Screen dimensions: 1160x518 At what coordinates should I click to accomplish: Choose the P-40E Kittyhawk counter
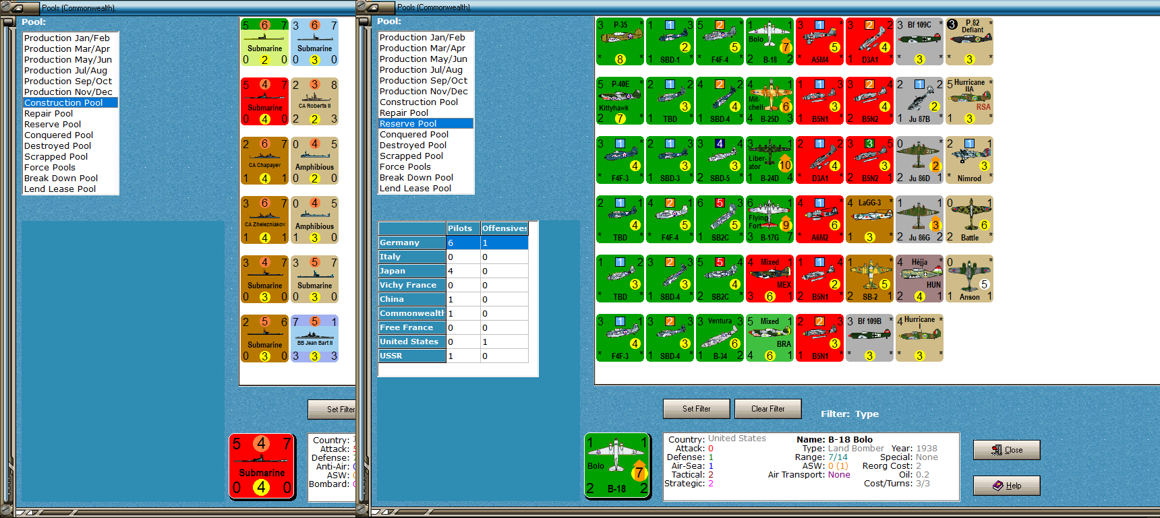[620, 101]
